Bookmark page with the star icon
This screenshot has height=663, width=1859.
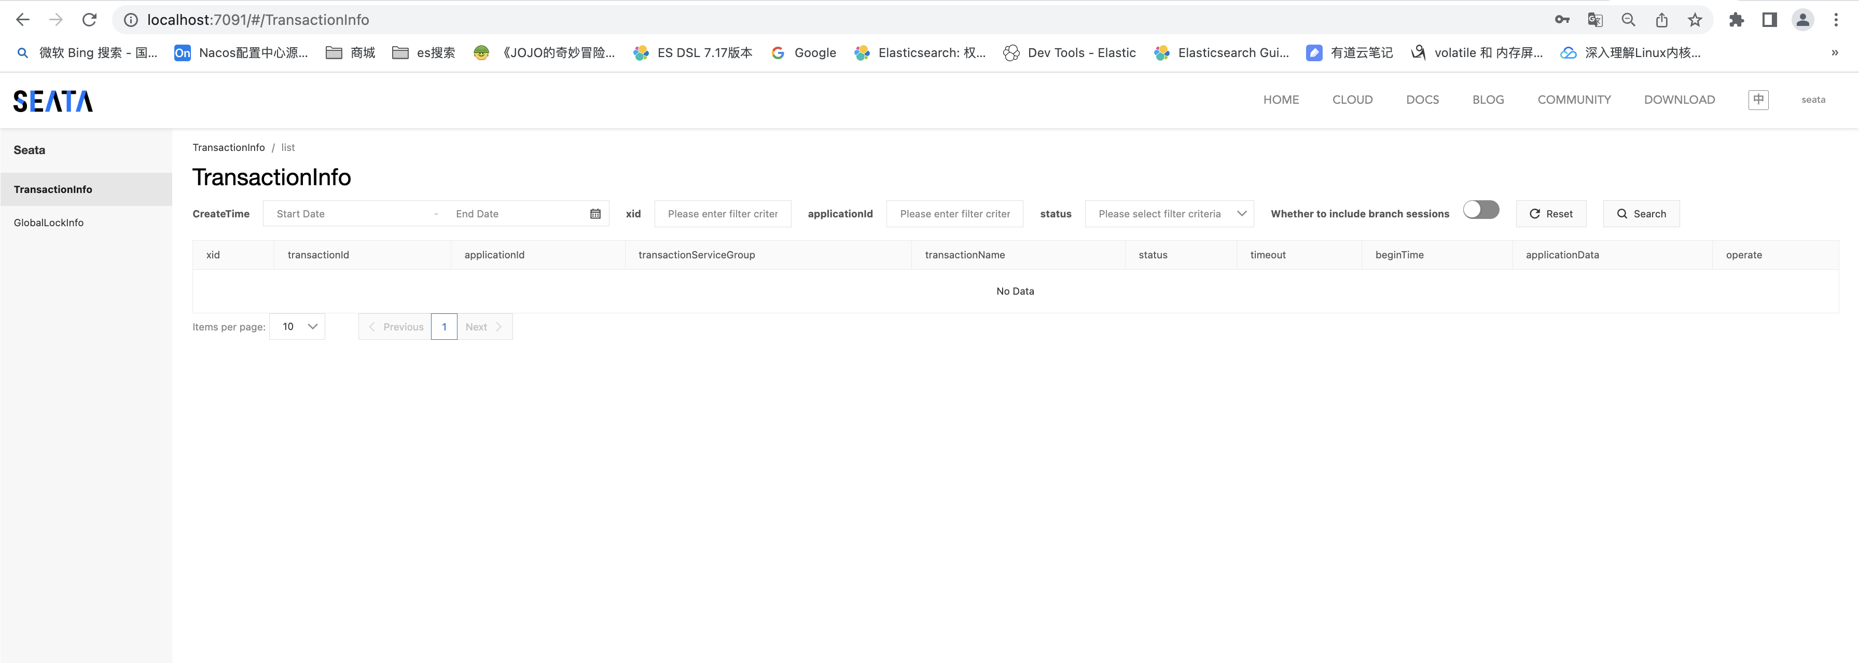coord(1695,20)
